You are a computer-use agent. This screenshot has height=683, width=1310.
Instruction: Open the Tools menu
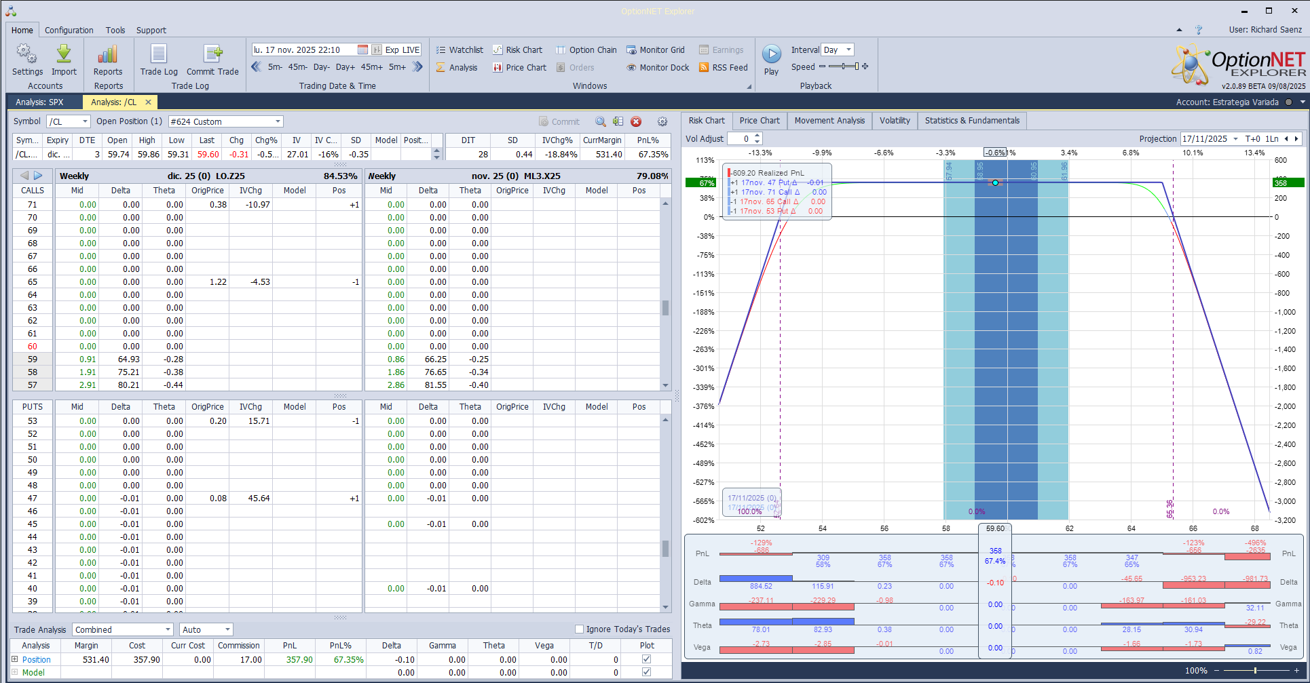coord(115,30)
